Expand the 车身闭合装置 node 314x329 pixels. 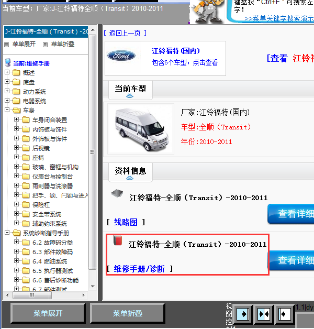click(16, 119)
